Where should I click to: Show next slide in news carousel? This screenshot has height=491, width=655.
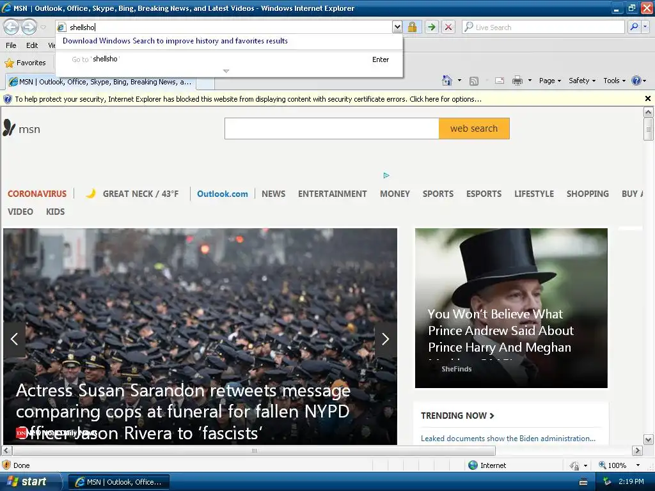[x=385, y=339]
